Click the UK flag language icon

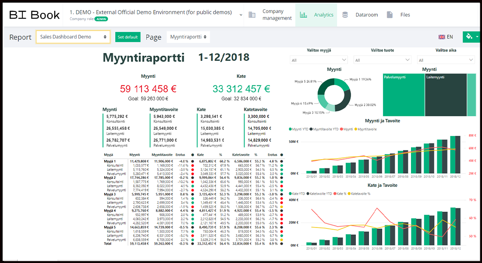point(442,37)
